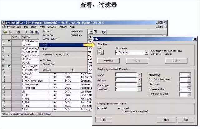
Task: Open the Help menu in menu bar
Action: [x=72, y=27]
